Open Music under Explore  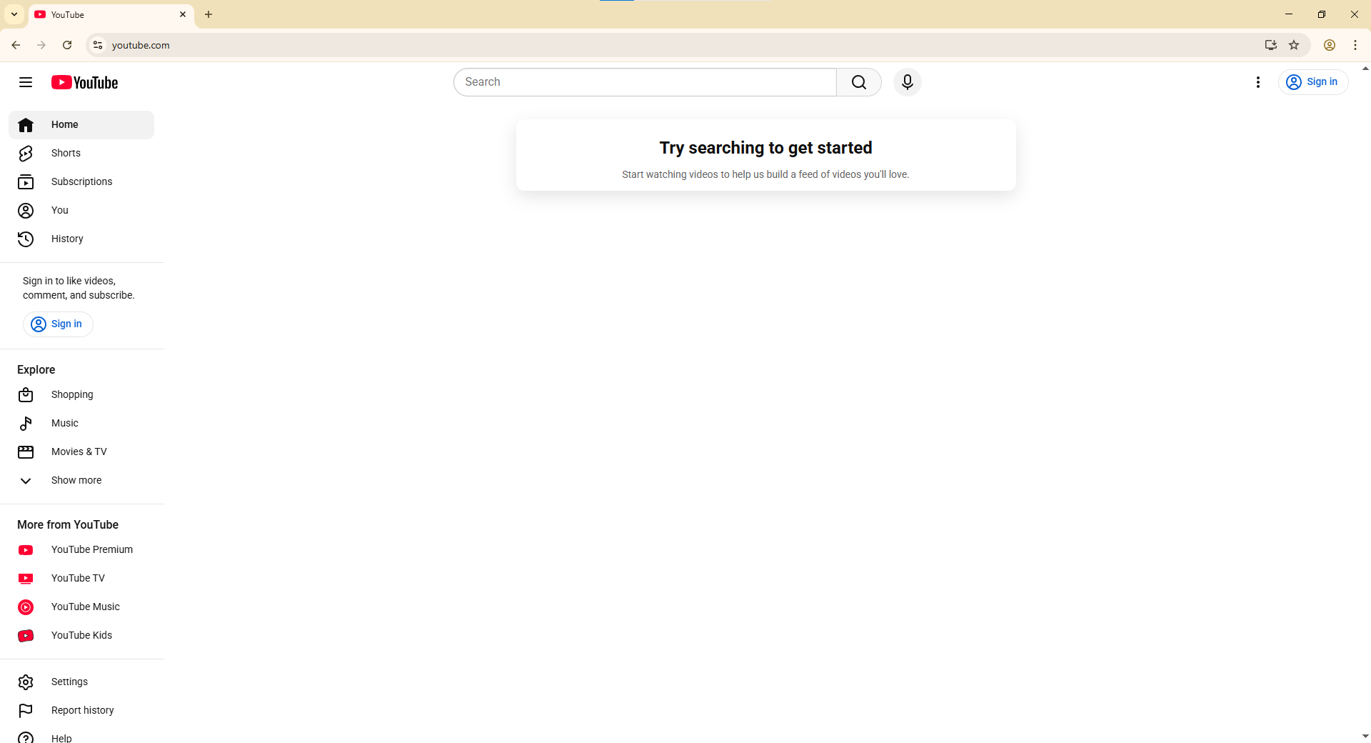64,423
